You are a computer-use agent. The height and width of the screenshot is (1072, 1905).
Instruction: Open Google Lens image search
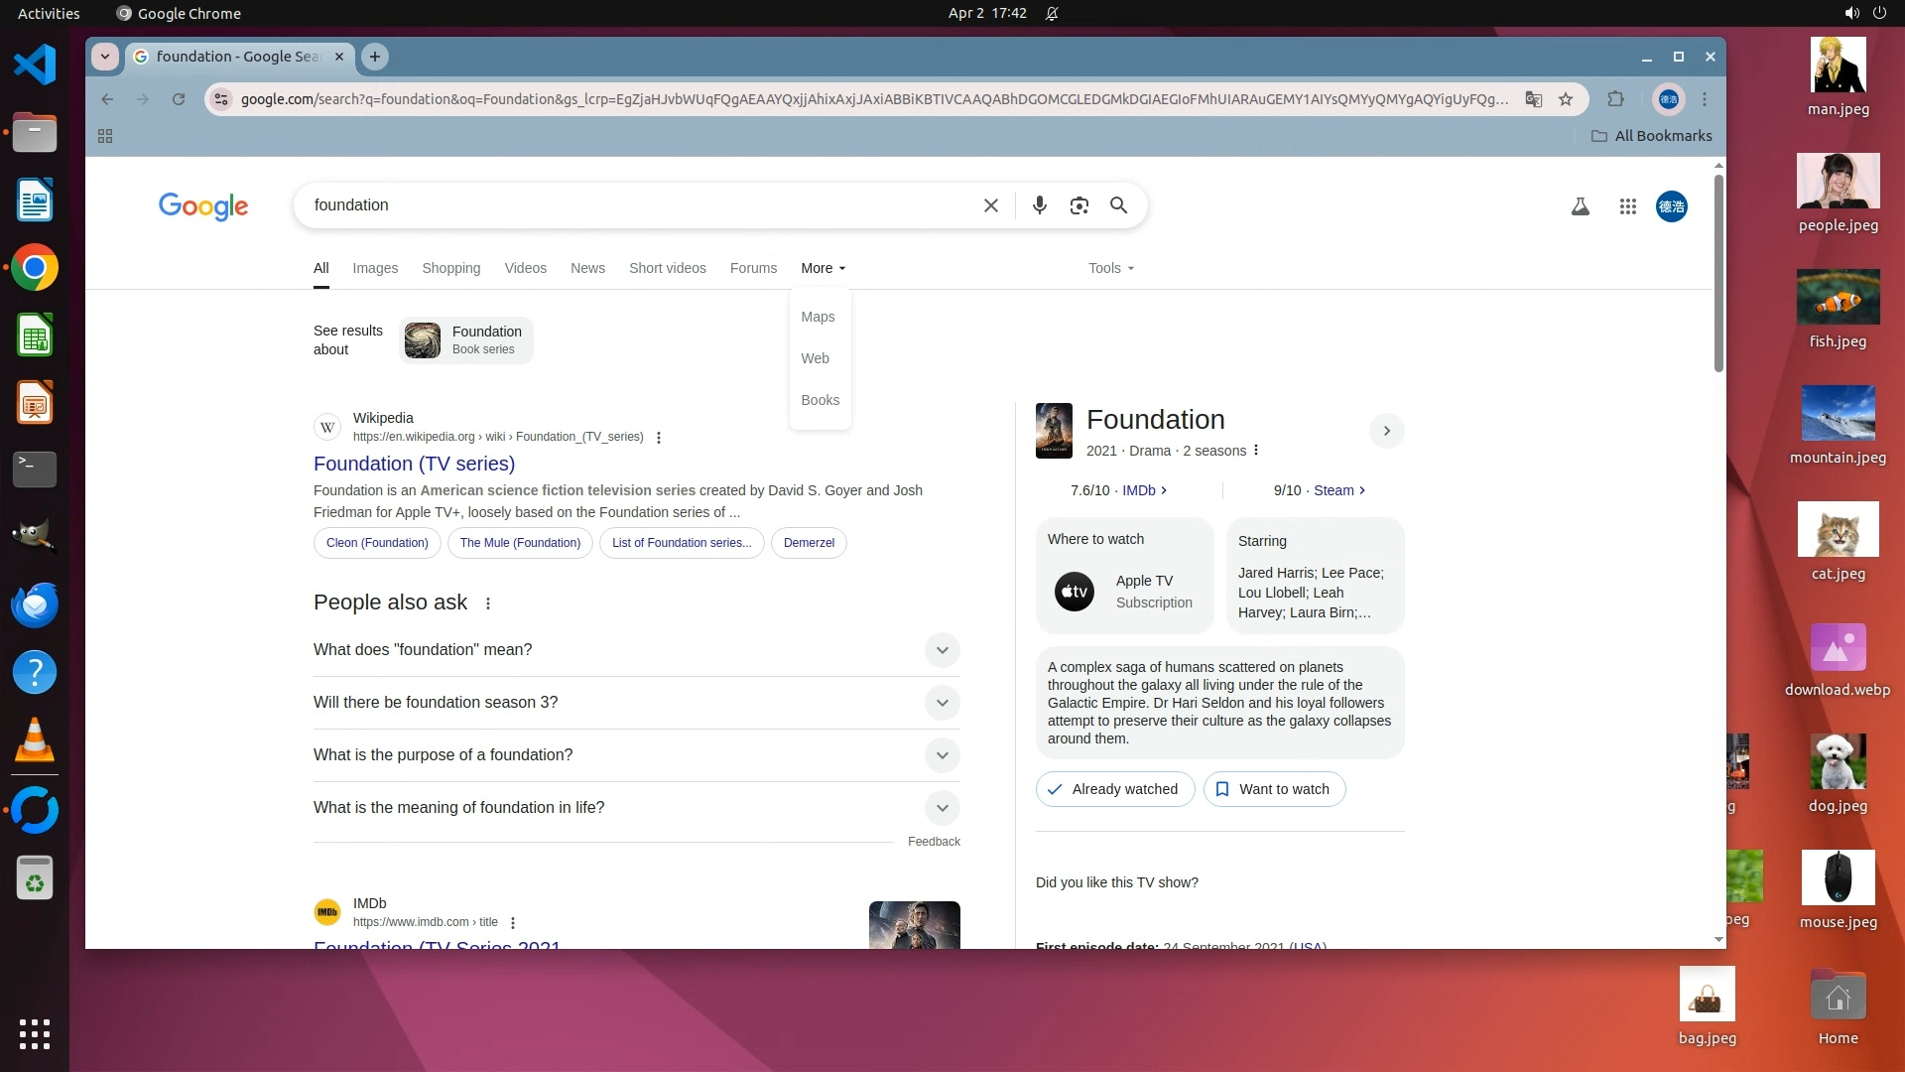pyautogui.click(x=1079, y=205)
